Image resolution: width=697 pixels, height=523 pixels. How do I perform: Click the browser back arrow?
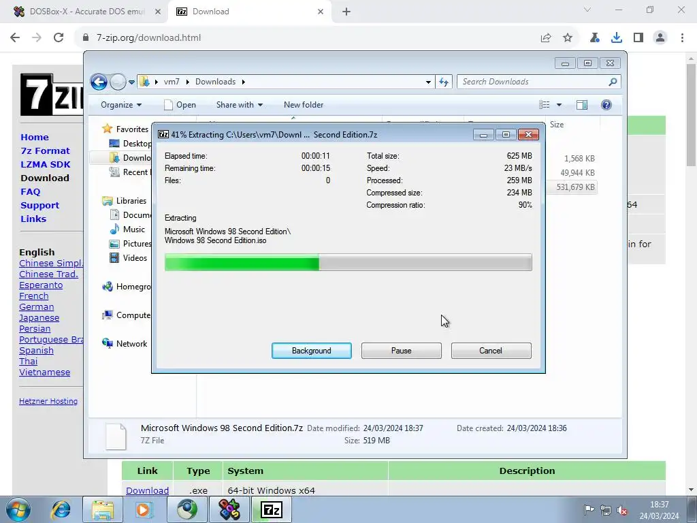pyautogui.click(x=15, y=38)
